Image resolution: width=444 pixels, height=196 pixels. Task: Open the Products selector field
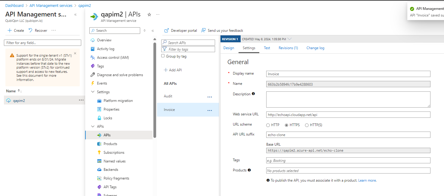click(x=348, y=171)
